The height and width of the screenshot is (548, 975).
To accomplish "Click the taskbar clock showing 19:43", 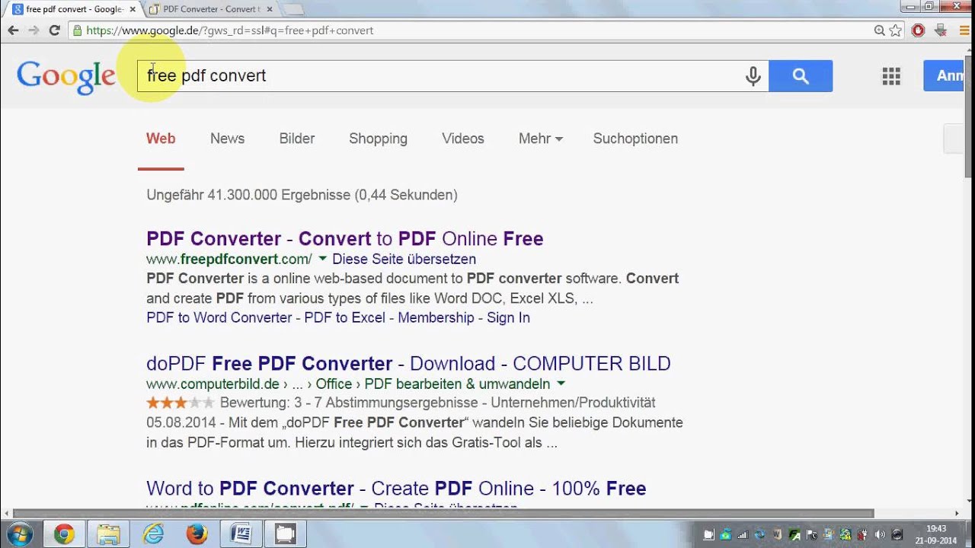I will pos(936,534).
